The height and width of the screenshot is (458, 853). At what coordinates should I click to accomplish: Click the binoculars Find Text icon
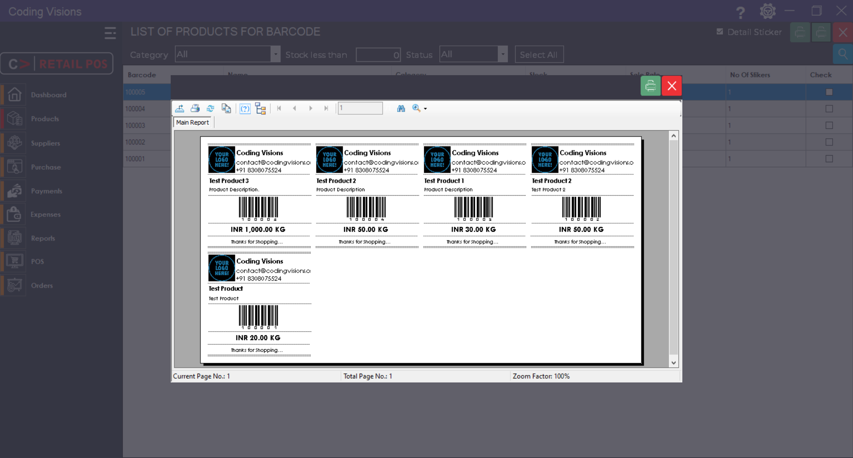pyautogui.click(x=401, y=108)
